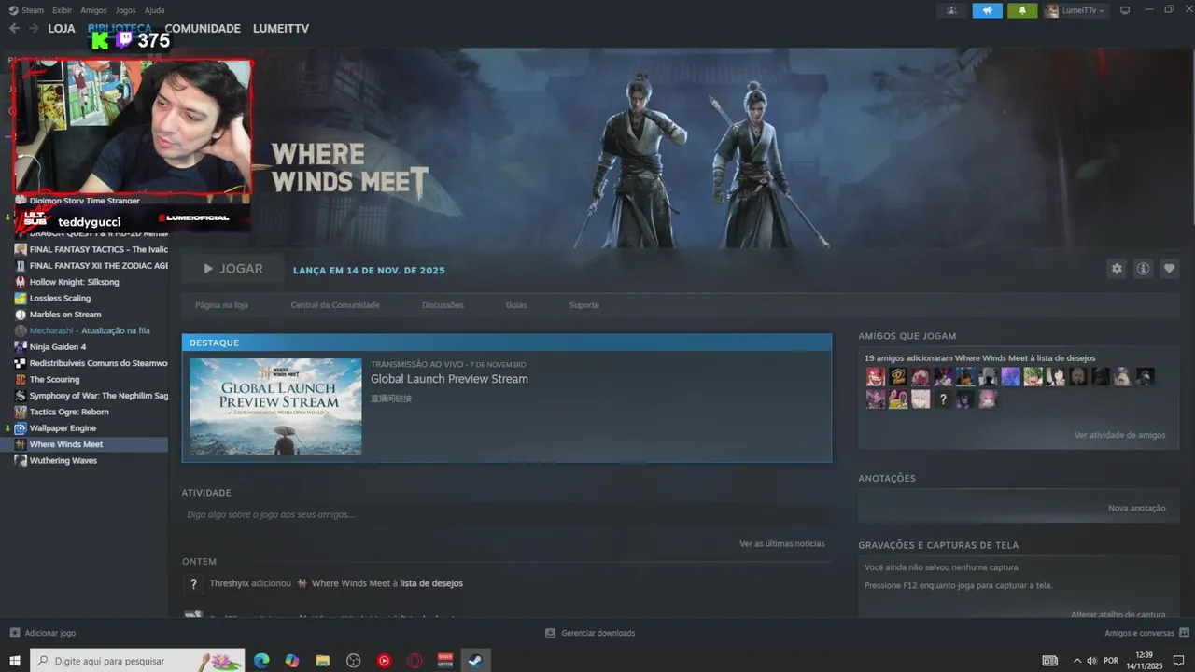The height and width of the screenshot is (672, 1195).
Task: Click the Global Launch Preview Stream title
Action: (x=449, y=379)
